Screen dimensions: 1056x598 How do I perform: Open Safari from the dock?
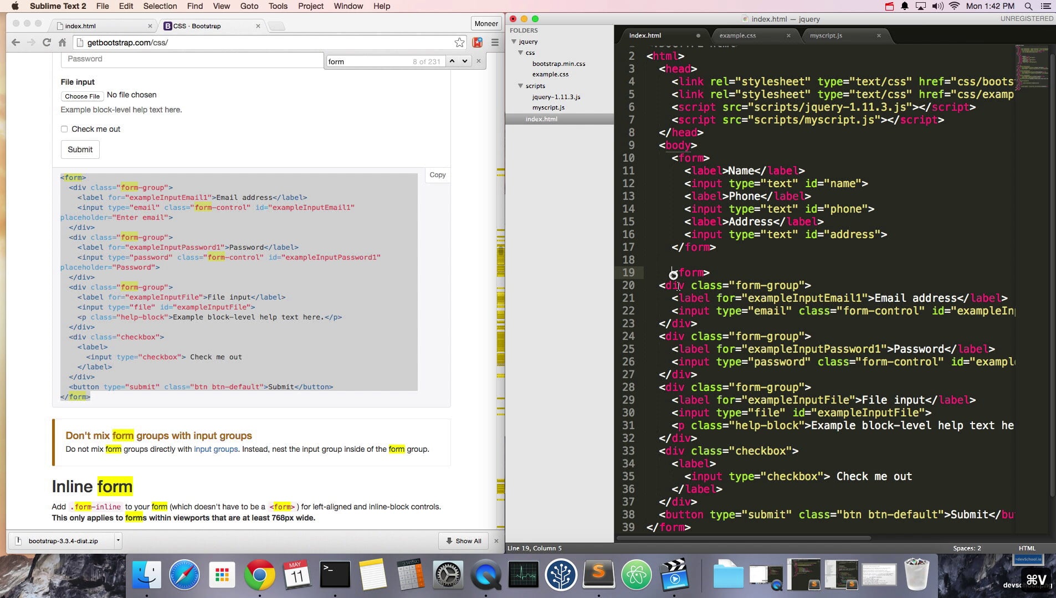pyautogui.click(x=184, y=574)
